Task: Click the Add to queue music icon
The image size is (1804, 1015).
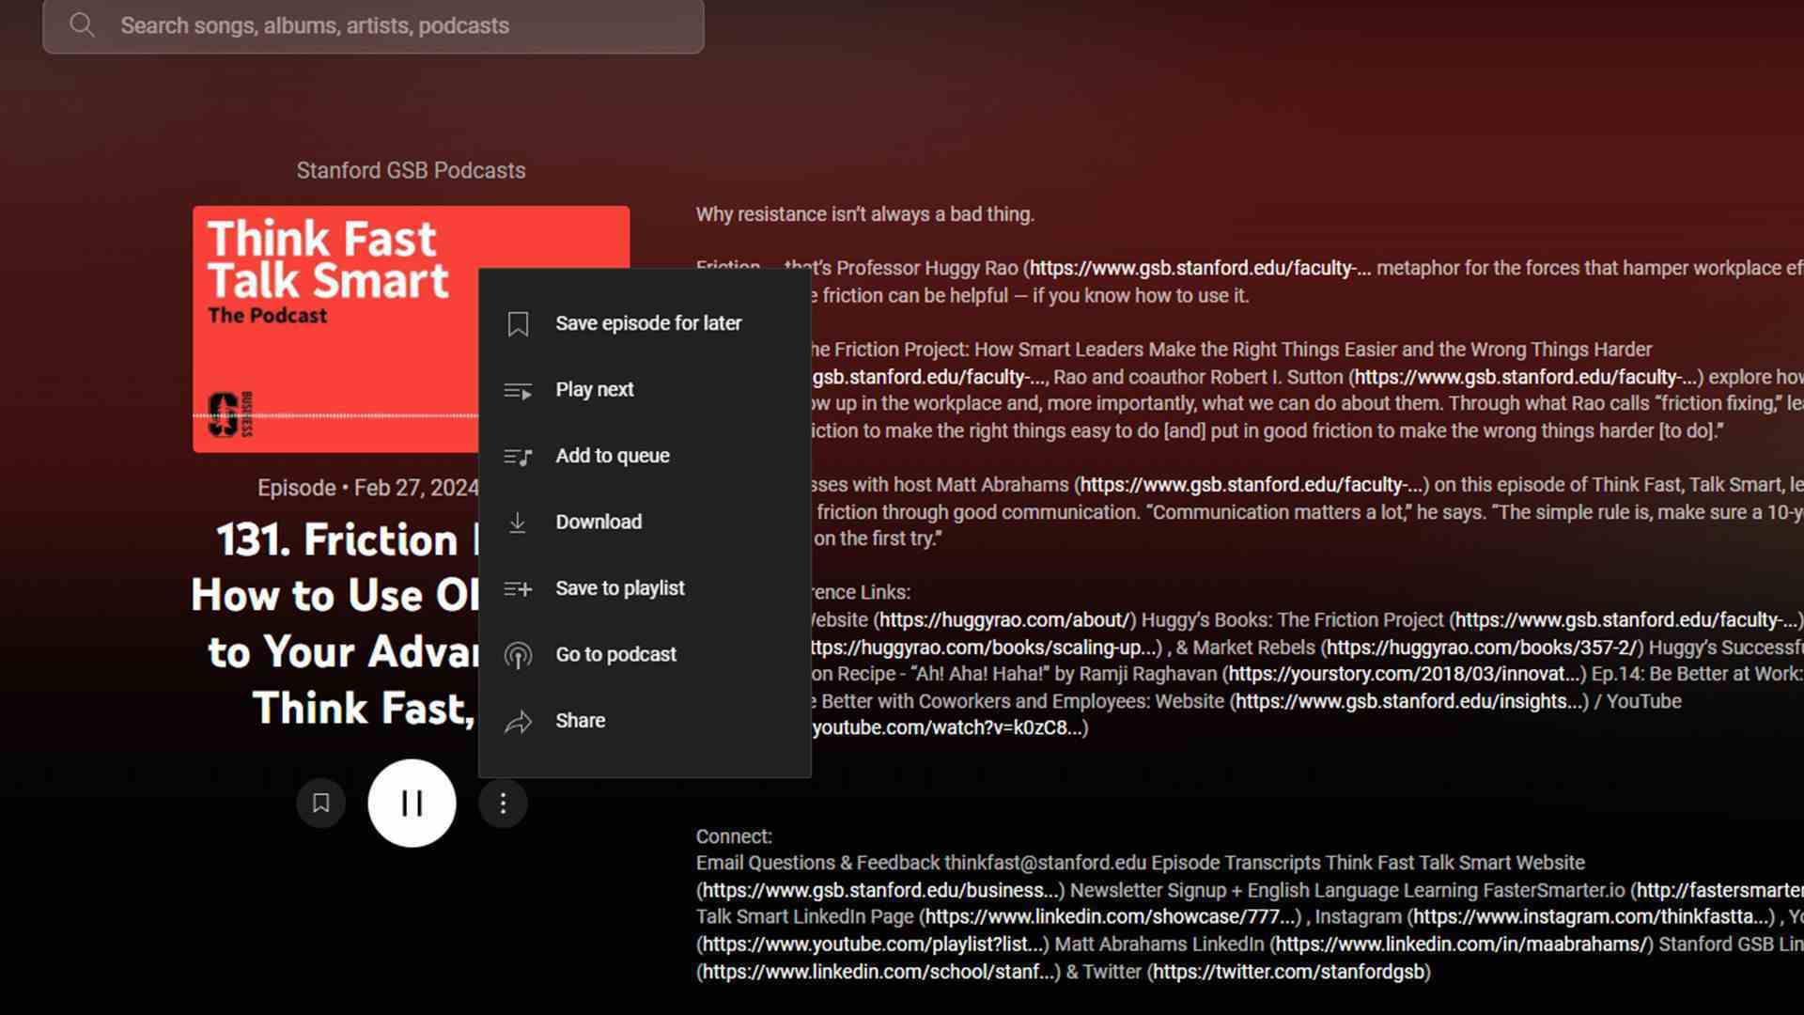Action: click(x=518, y=457)
